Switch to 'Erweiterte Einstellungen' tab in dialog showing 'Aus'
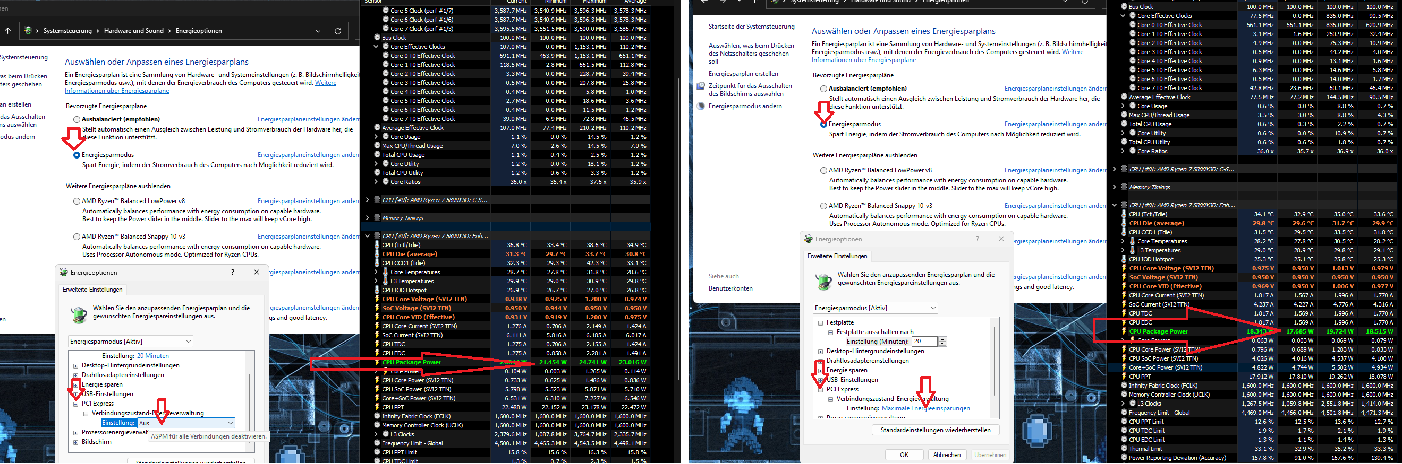Image resolution: width=1402 pixels, height=464 pixels. point(92,290)
